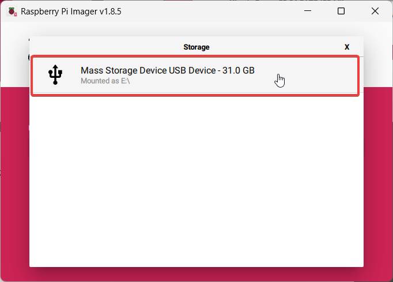Click white header strip above Storage dialog

coord(196,30)
